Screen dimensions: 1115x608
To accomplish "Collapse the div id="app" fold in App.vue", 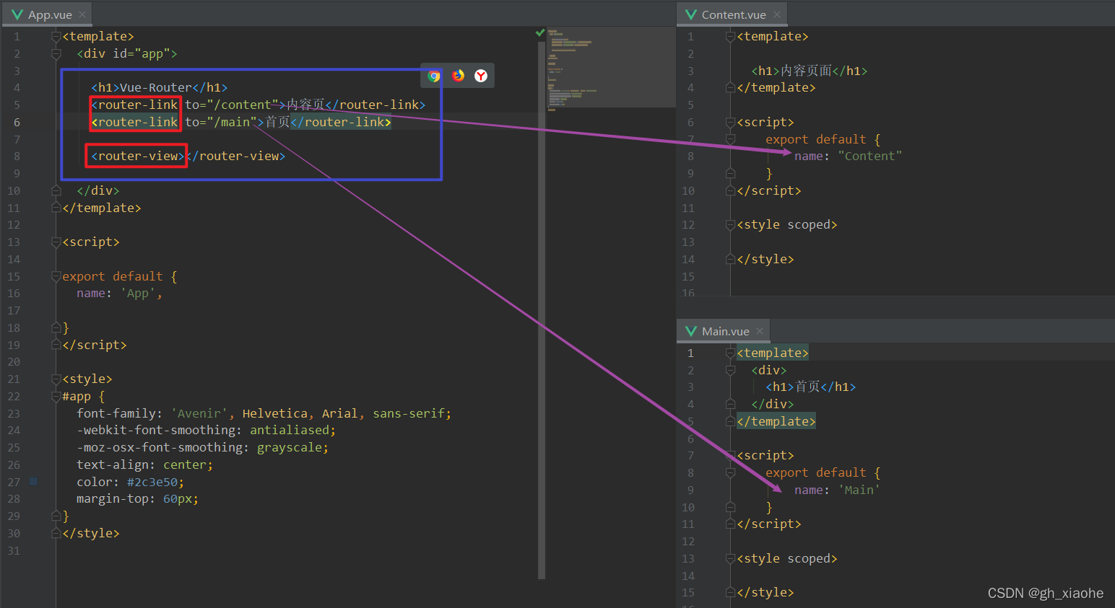I will tap(56, 53).
